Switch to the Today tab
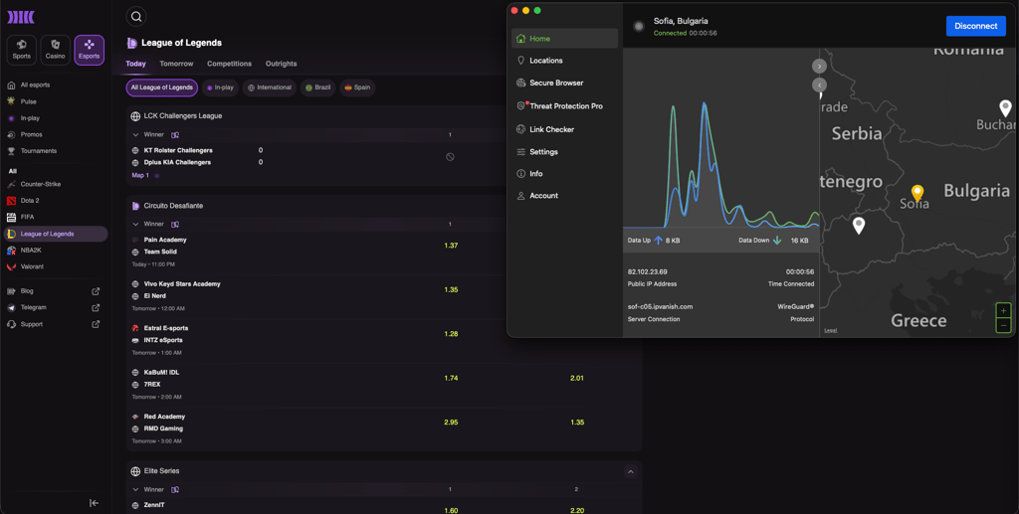The image size is (1019, 514). click(135, 64)
